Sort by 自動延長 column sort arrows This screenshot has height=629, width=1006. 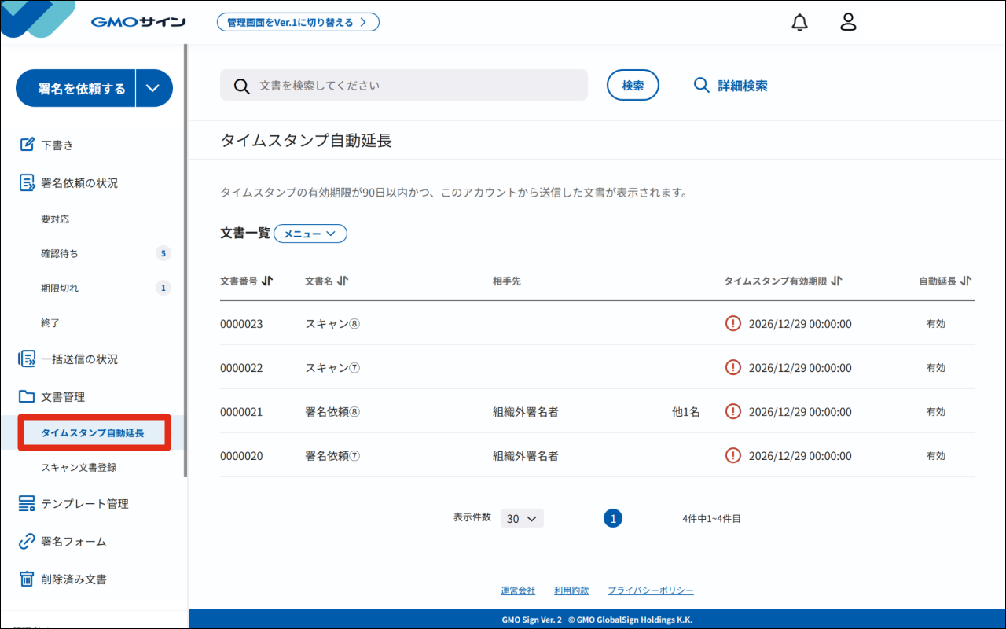(966, 281)
